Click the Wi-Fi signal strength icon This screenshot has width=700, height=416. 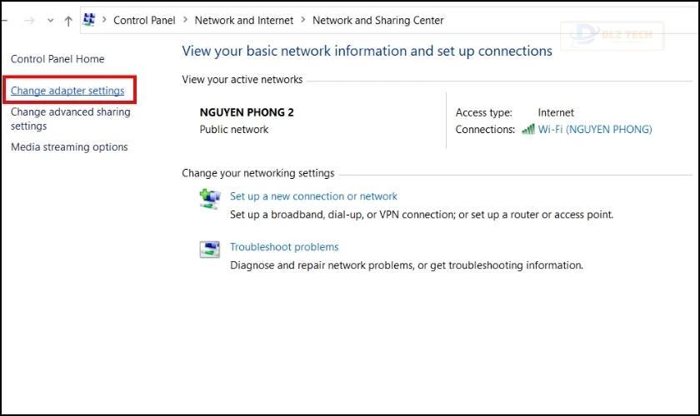[x=528, y=129]
